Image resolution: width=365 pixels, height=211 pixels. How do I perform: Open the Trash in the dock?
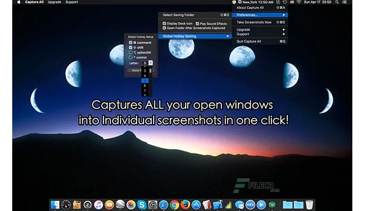click(x=310, y=204)
